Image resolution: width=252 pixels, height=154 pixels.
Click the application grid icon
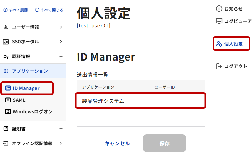[6, 71]
